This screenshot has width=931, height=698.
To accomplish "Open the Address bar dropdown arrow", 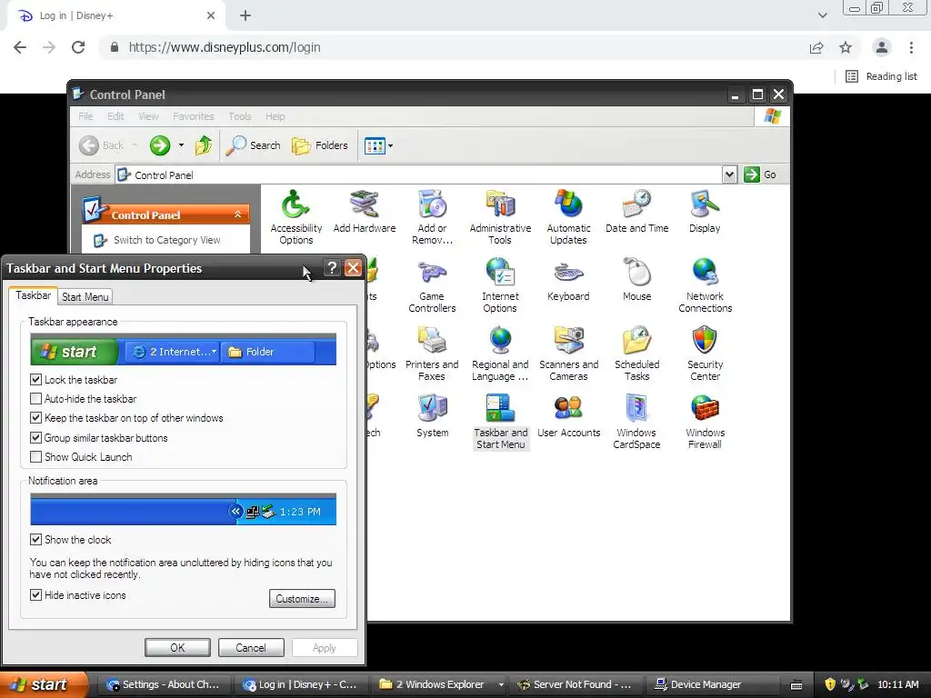I will [730, 174].
